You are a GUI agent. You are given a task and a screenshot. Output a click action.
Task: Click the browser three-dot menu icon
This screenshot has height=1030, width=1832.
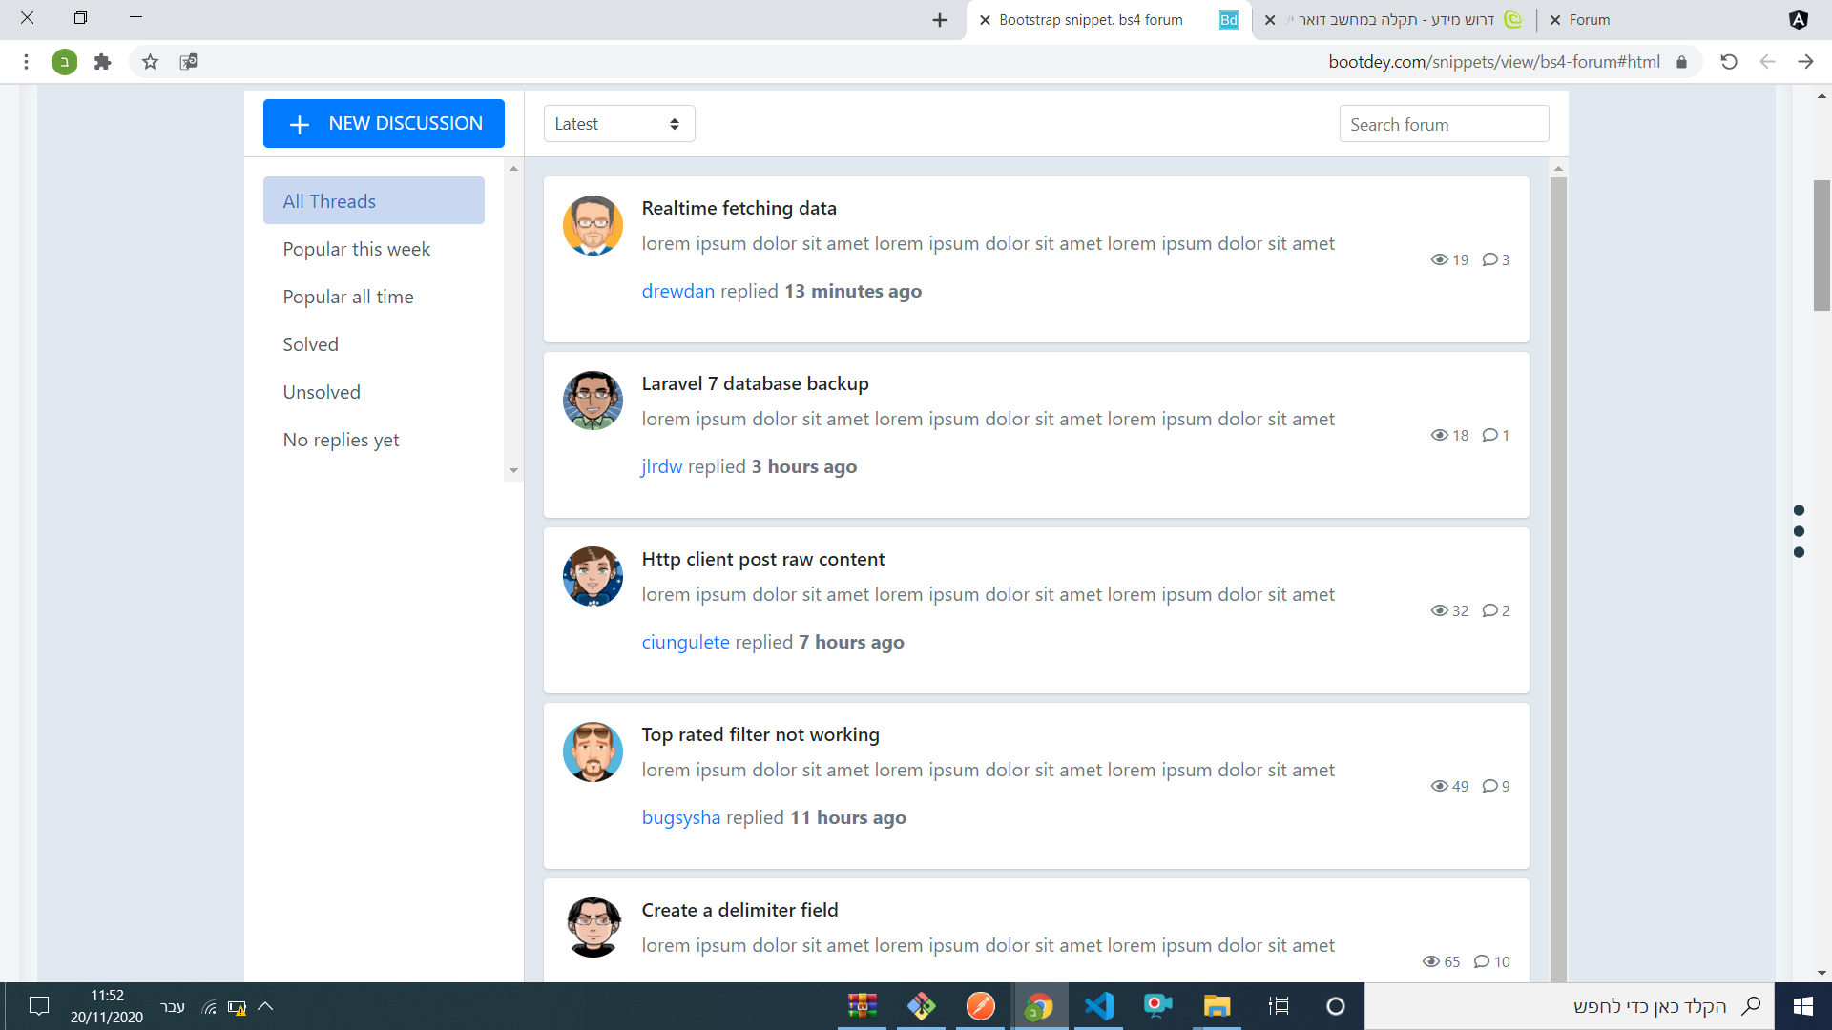pos(26,62)
